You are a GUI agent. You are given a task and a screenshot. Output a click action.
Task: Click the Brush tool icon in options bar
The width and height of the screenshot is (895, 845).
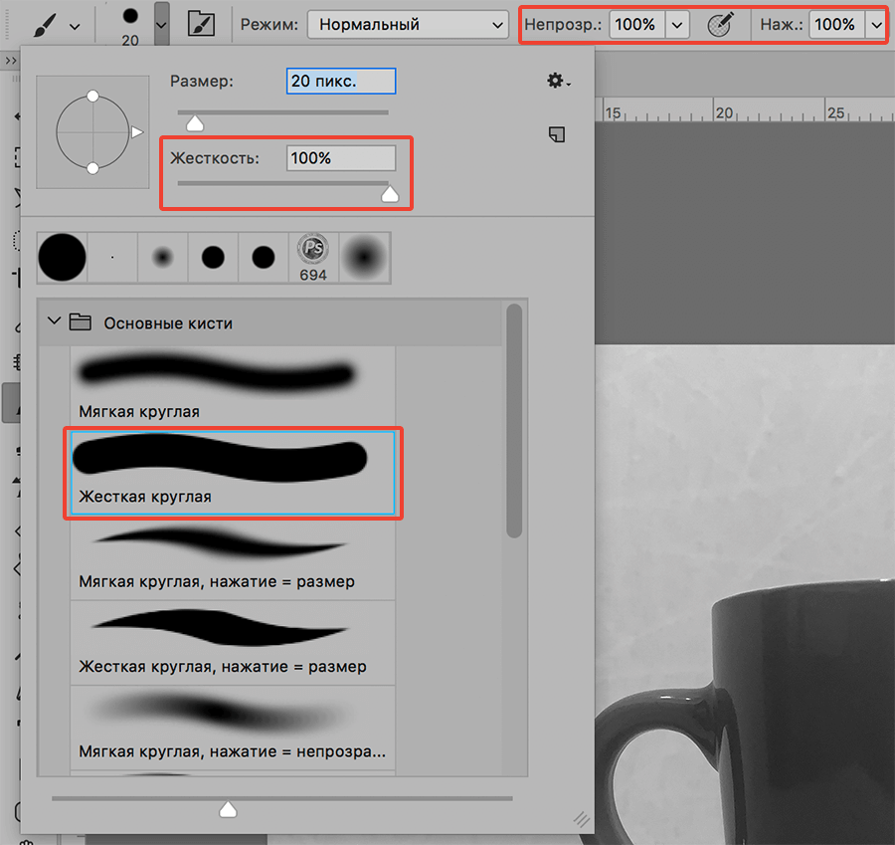tap(43, 24)
